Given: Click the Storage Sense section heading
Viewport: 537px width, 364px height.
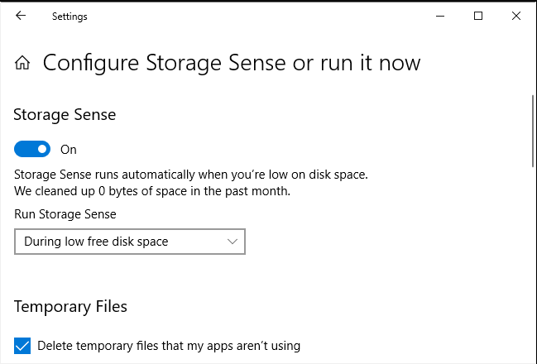Looking at the screenshot, I should [x=65, y=114].
